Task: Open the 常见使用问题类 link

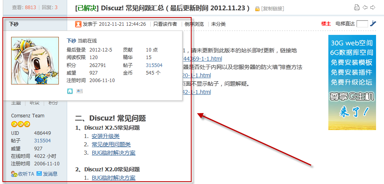Action: coord(111,144)
